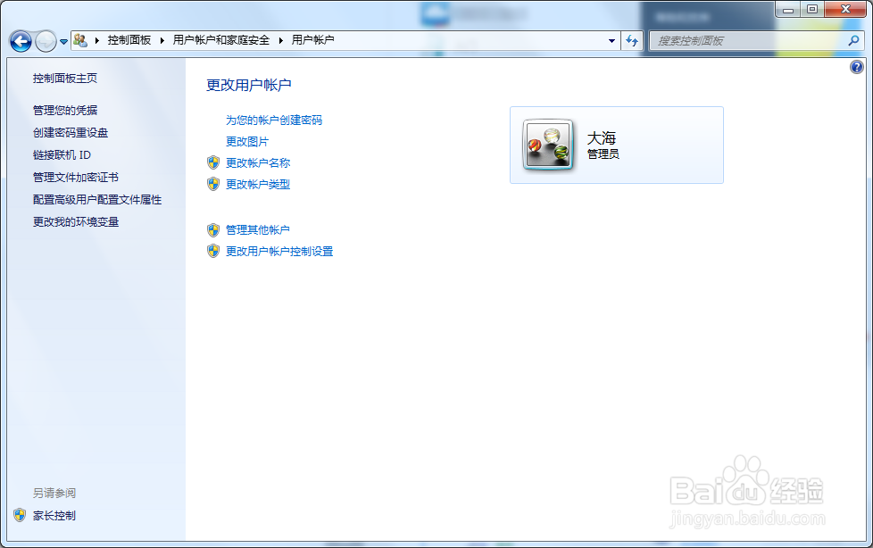
Task: Click the magnifier search icon
Action: pos(853,41)
